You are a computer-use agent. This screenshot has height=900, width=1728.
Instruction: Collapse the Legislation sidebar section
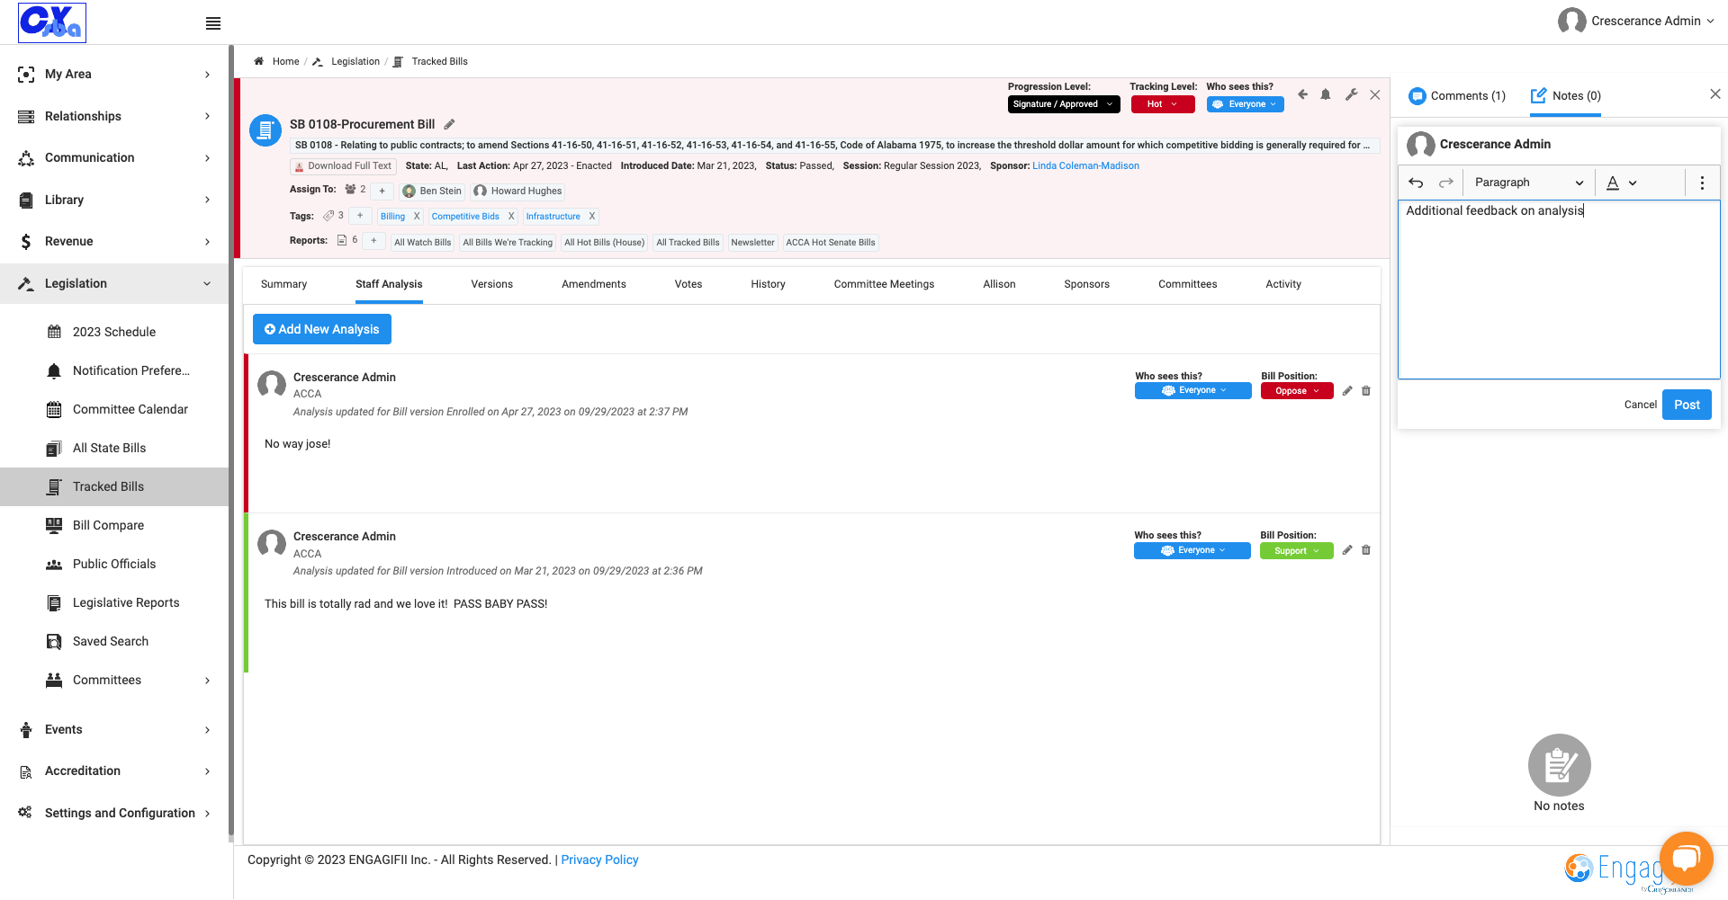[114, 283]
